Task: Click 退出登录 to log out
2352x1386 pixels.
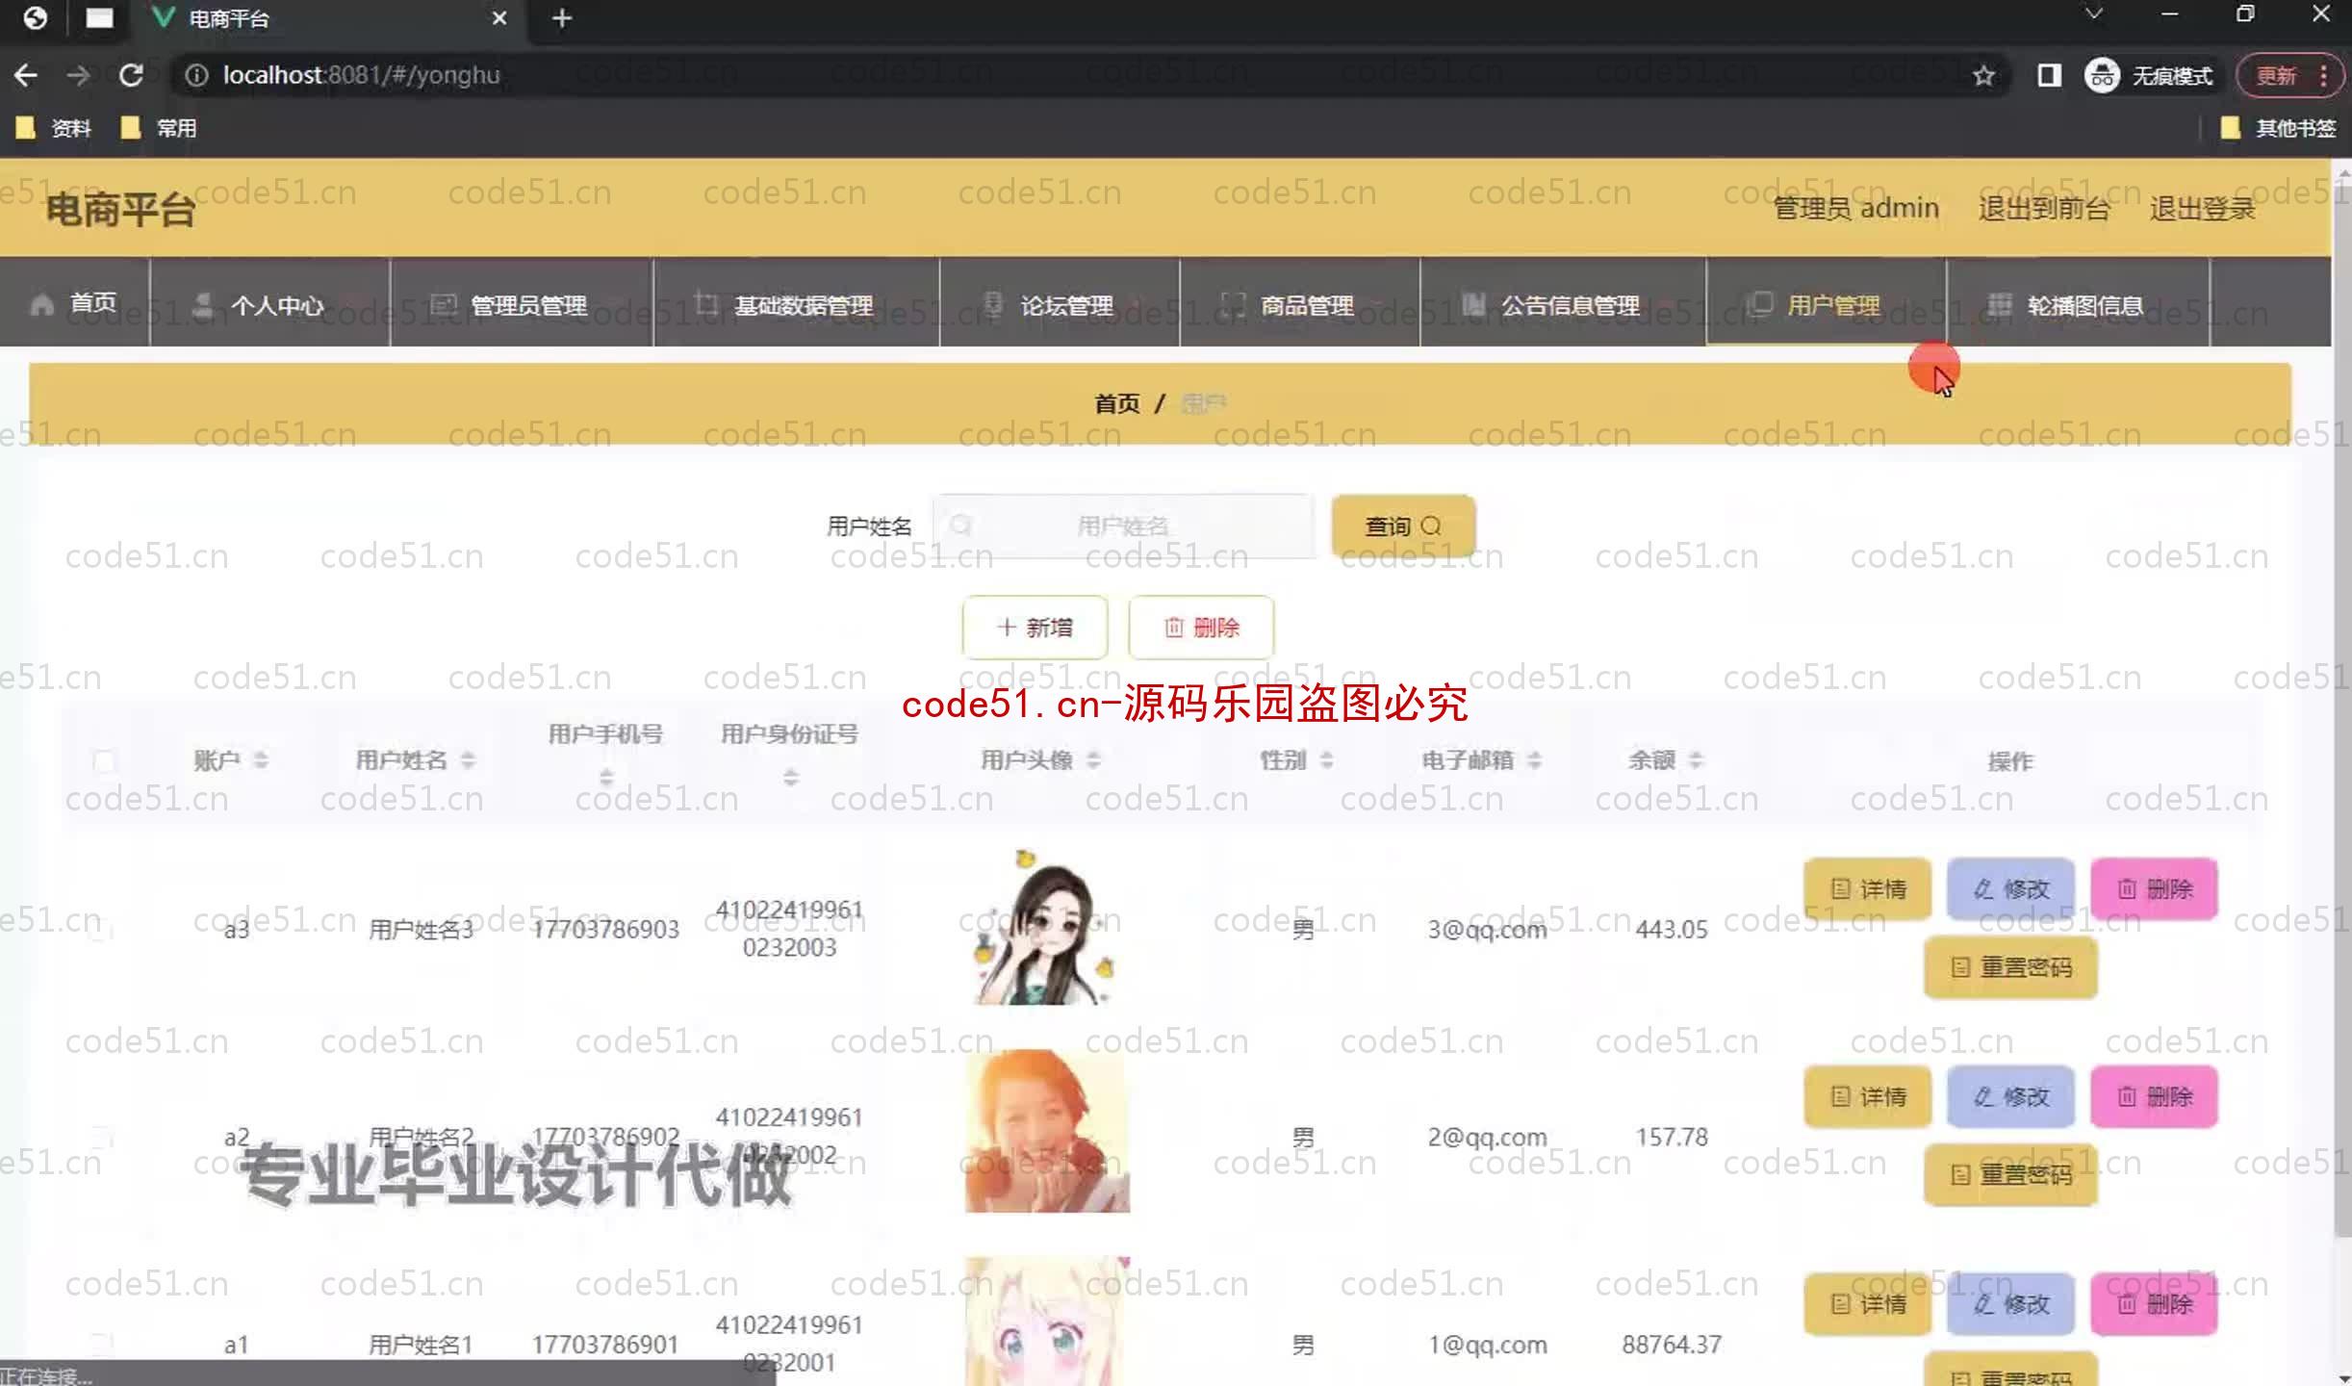Action: click(2202, 208)
